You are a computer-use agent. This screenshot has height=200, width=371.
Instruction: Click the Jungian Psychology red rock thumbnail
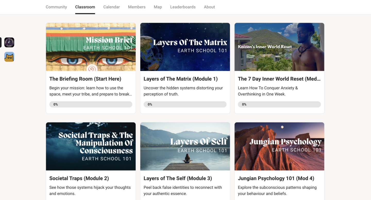click(x=279, y=146)
